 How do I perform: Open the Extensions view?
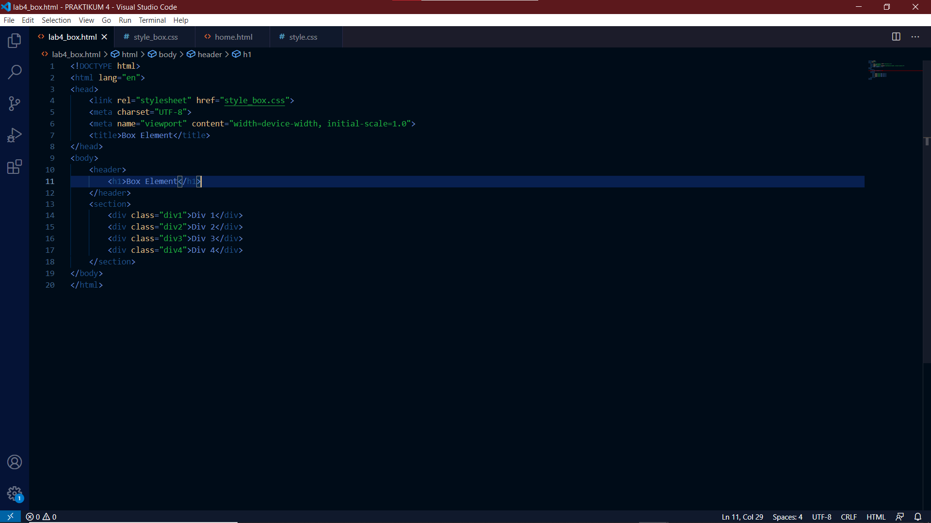(x=15, y=167)
